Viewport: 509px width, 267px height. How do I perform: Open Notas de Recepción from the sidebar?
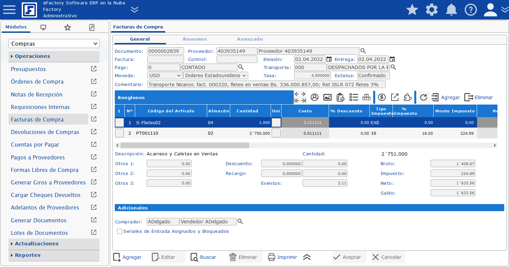coord(37,94)
